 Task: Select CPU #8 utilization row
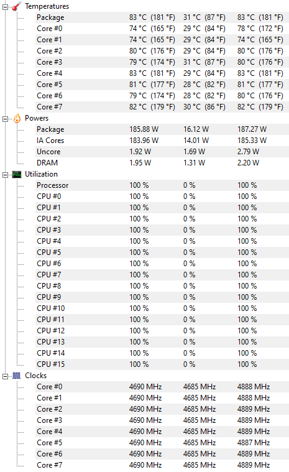pos(162,286)
